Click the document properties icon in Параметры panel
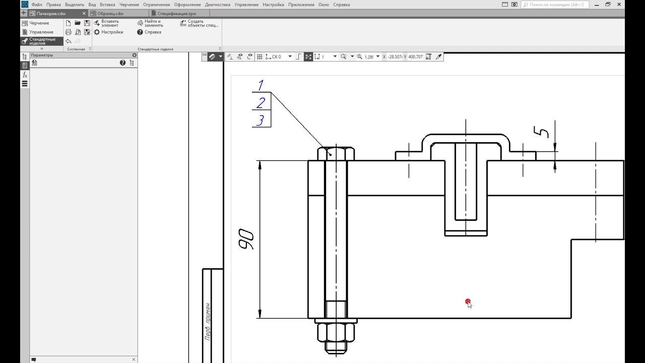Viewport: 645px width, 363px height. [34, 63]
